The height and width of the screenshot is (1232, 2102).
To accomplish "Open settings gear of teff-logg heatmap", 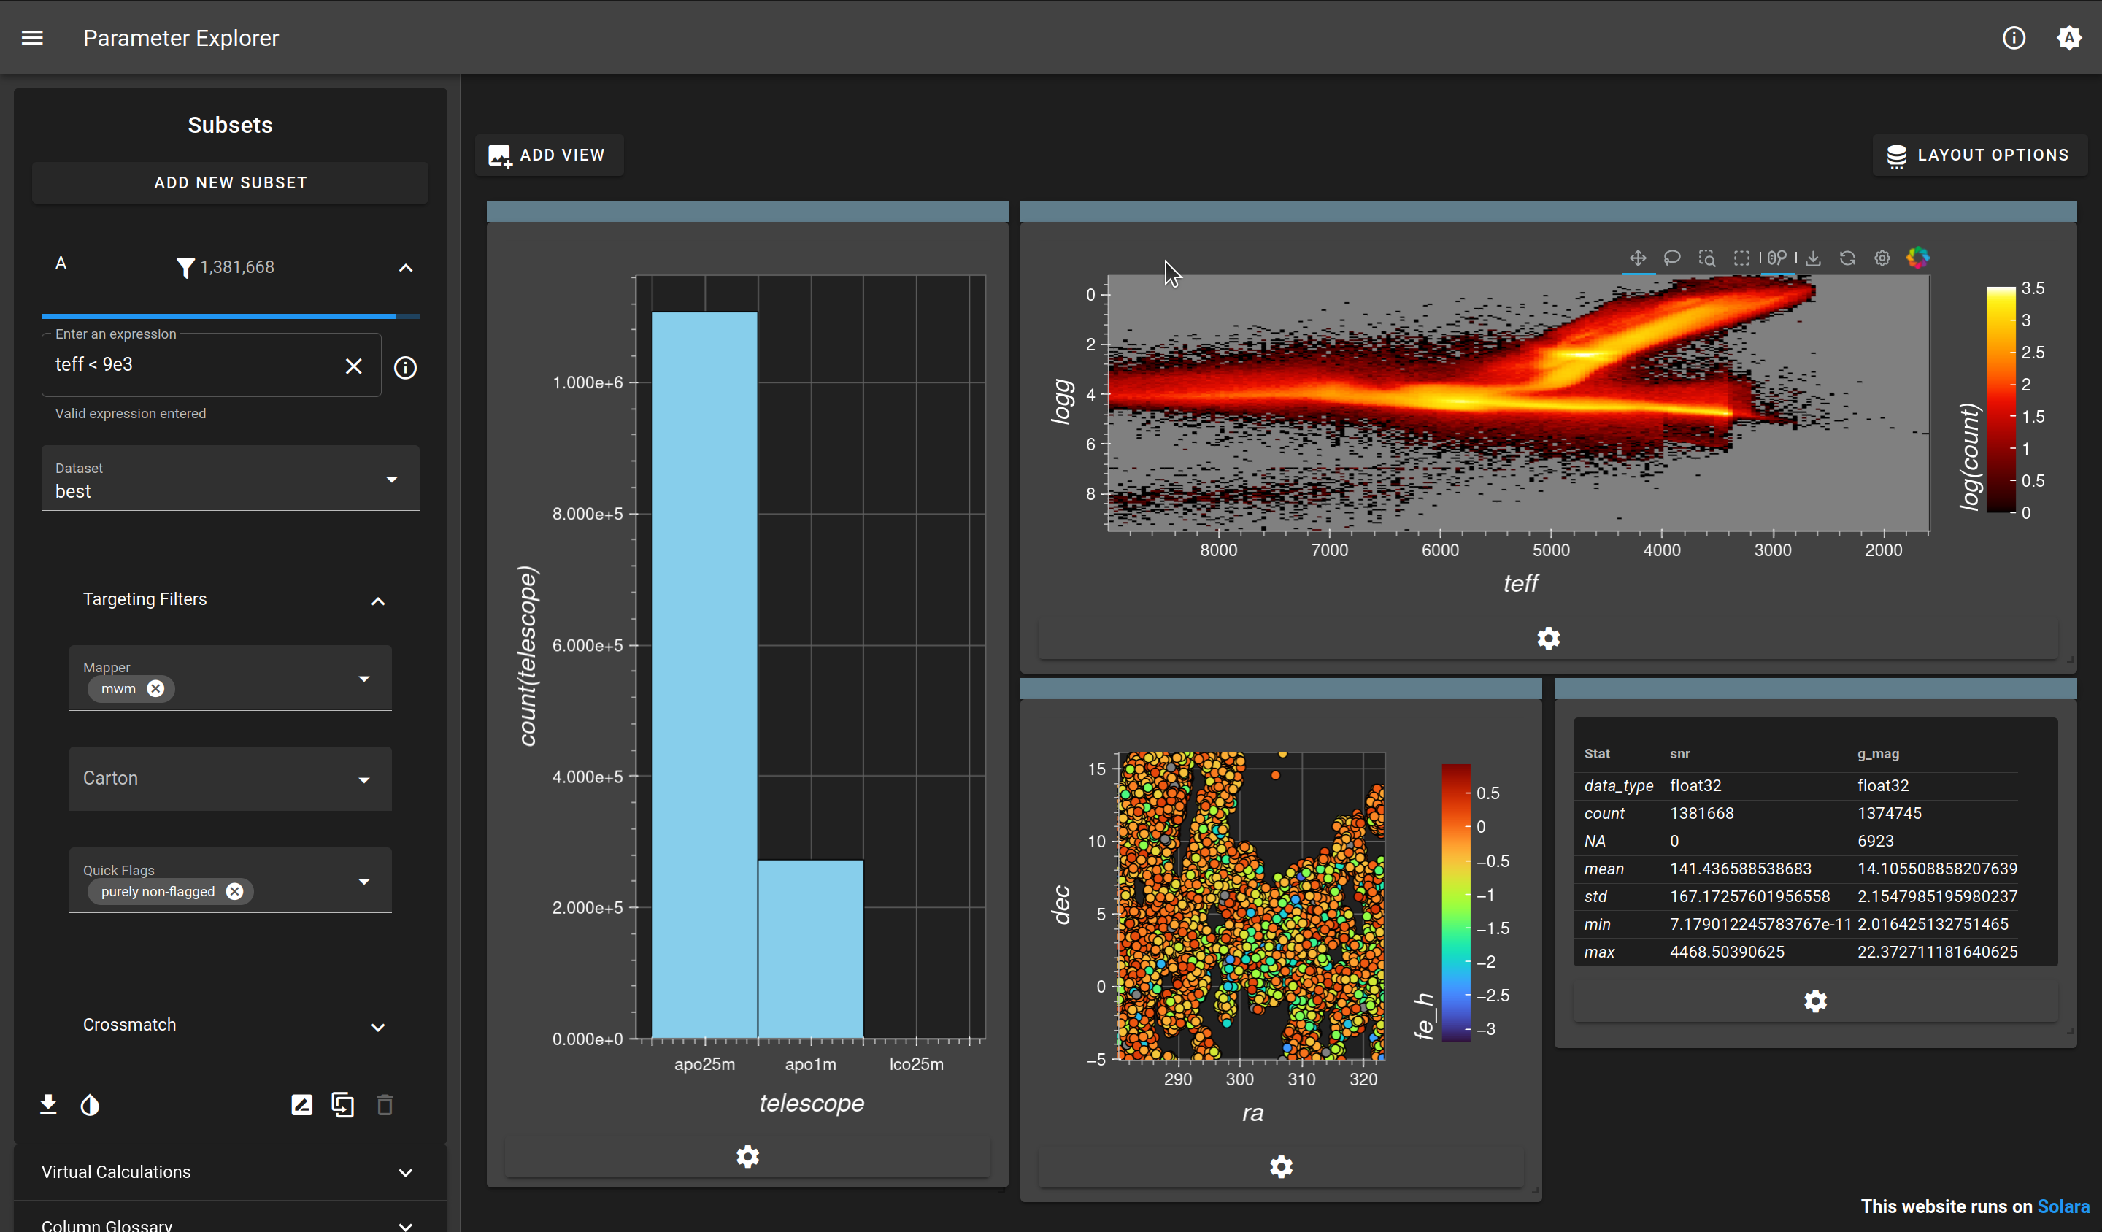I will [x=1548, y=639].
